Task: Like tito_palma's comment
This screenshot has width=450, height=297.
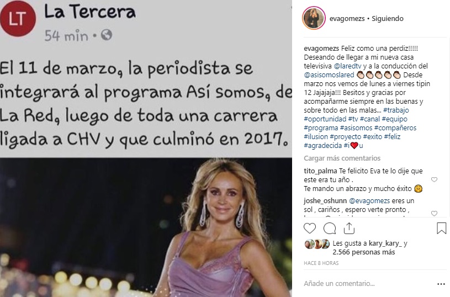Action: pos(434,179)
